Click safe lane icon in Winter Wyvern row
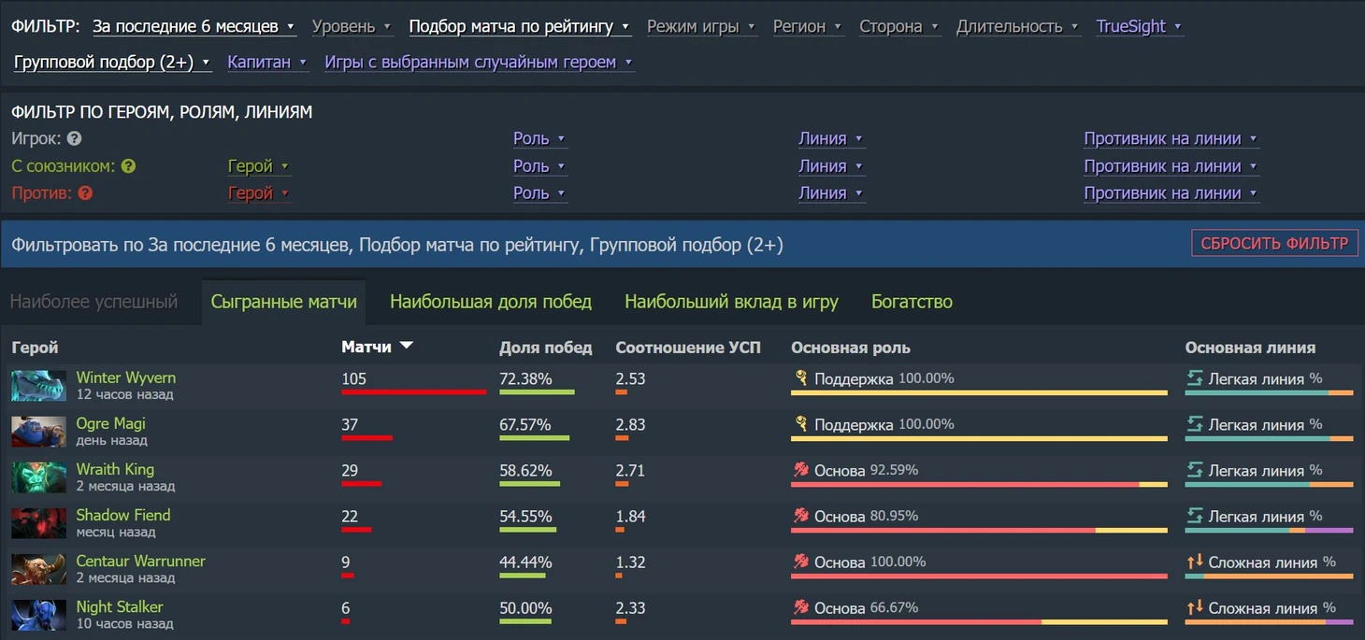This screenshot has width=1365, height=640. click(1194, 378)
